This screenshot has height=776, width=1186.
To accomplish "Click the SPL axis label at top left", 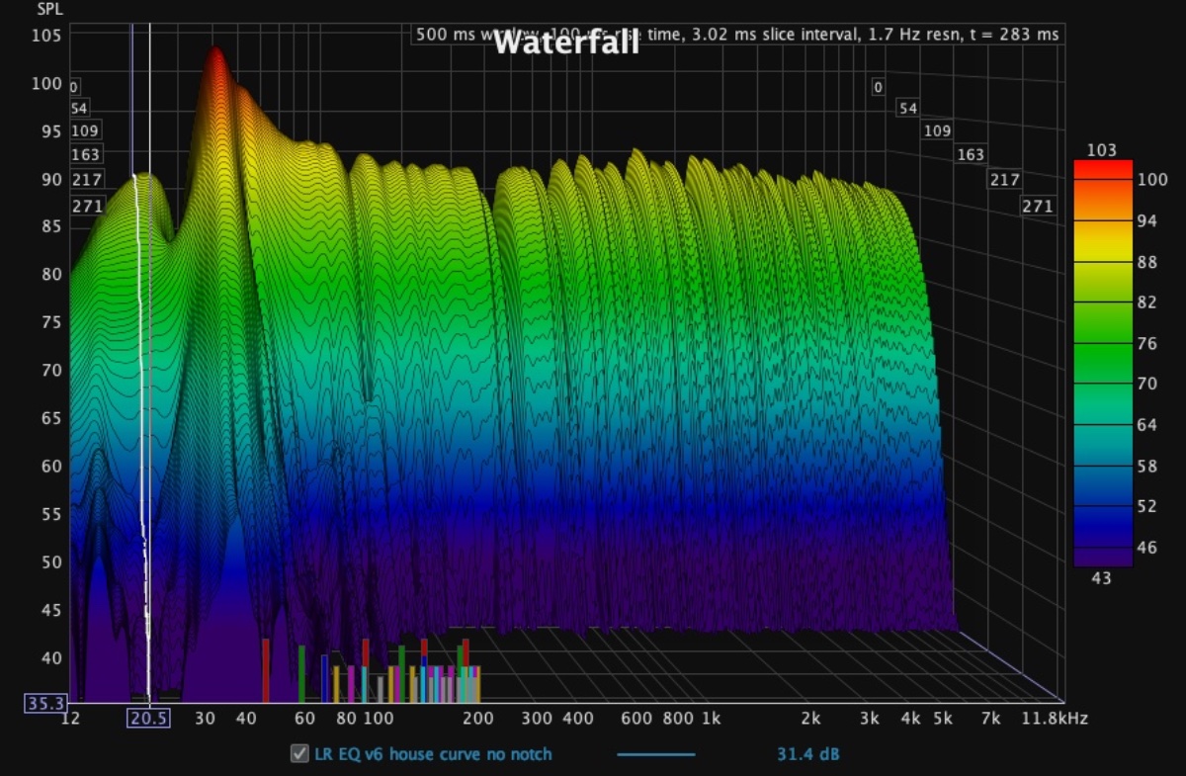I will coord(48,8).
